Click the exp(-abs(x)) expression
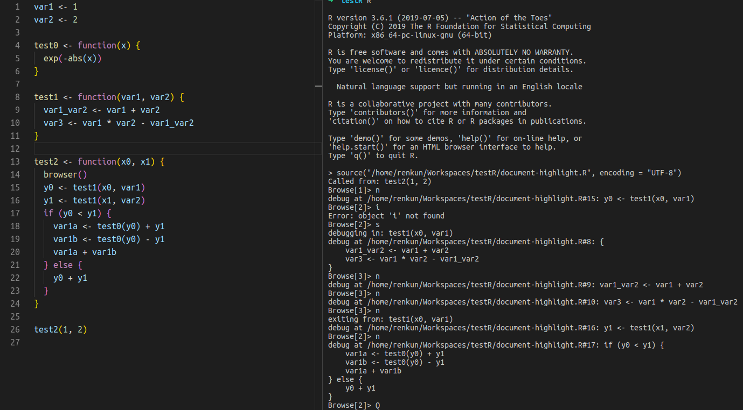Viewport: 743px width, 410px height. point(72,58)
